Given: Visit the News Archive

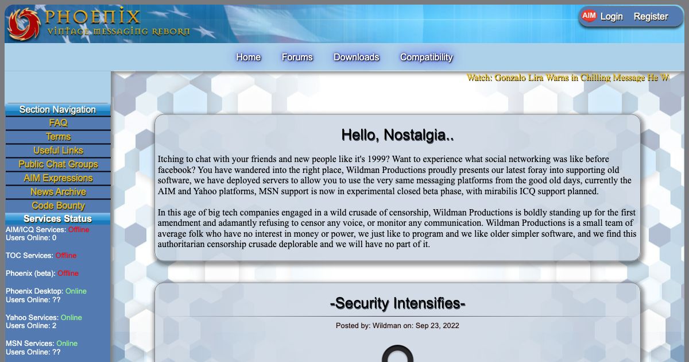Looking at the screenshot, I should click(x=57, y=191).
